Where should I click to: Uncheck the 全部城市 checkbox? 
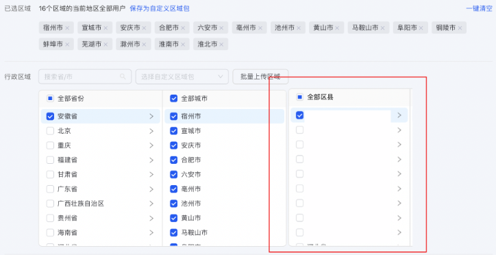[173, 99]
